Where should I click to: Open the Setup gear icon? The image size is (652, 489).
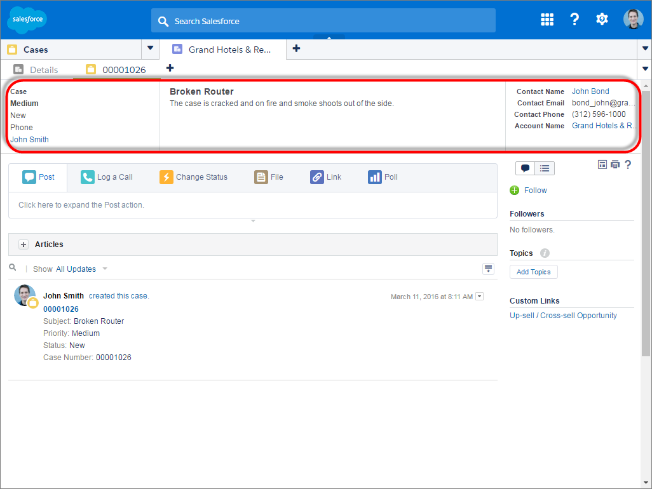pyautogui.click(x=602, y=19)
